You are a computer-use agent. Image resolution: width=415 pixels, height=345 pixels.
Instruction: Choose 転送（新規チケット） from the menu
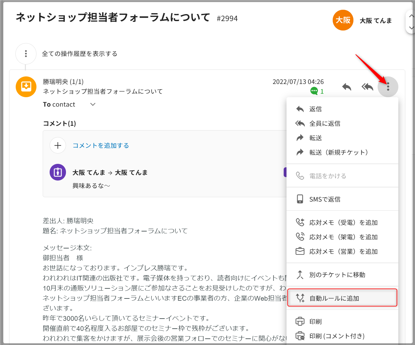pos(338,153)
